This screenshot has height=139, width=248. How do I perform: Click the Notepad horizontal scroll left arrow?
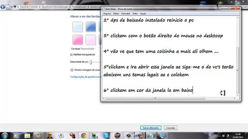(104, 98)
